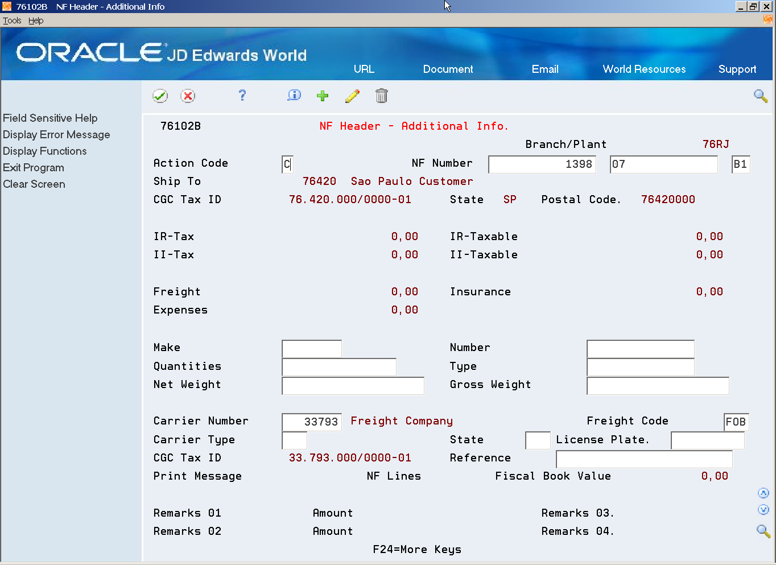Focus the Action Code field

tap(288, 164)
